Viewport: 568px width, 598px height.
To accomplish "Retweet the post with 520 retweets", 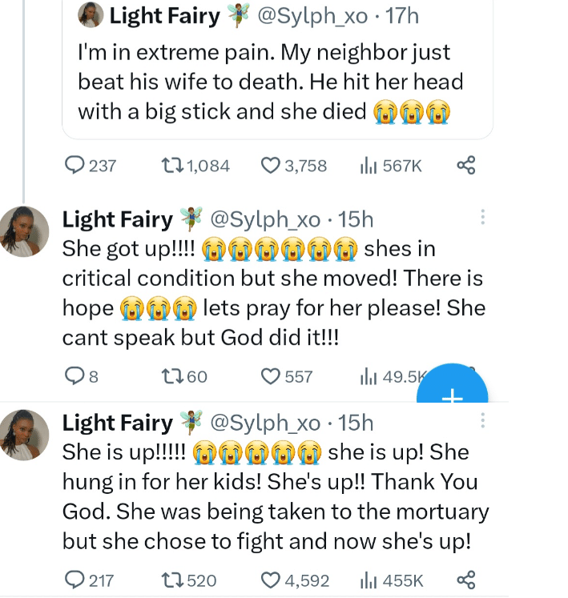I will click(x=171, y=580).
